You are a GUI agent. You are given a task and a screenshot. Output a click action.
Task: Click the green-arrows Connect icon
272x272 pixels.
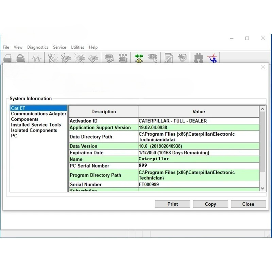(x=139, y=58)
